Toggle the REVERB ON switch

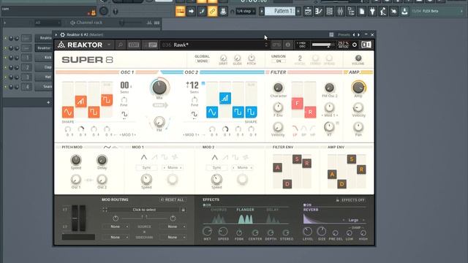coord(307,205)
